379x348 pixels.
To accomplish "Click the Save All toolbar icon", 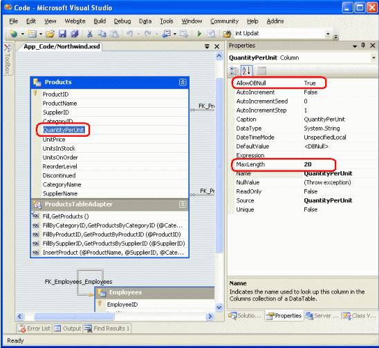I will [75, 34].
